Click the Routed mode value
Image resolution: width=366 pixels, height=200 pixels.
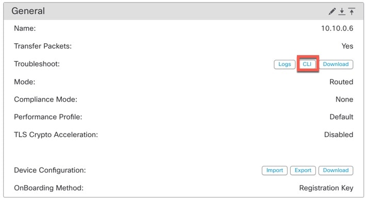point(341,82)
